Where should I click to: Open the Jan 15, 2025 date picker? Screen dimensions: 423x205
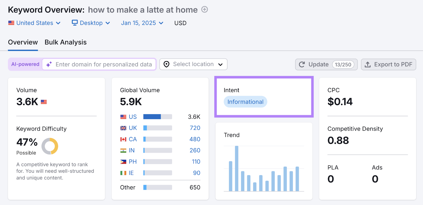coord(142,23)
